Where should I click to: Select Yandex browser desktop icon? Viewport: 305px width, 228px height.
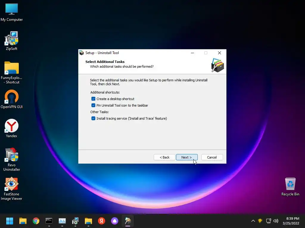click(x=12, y=128)
